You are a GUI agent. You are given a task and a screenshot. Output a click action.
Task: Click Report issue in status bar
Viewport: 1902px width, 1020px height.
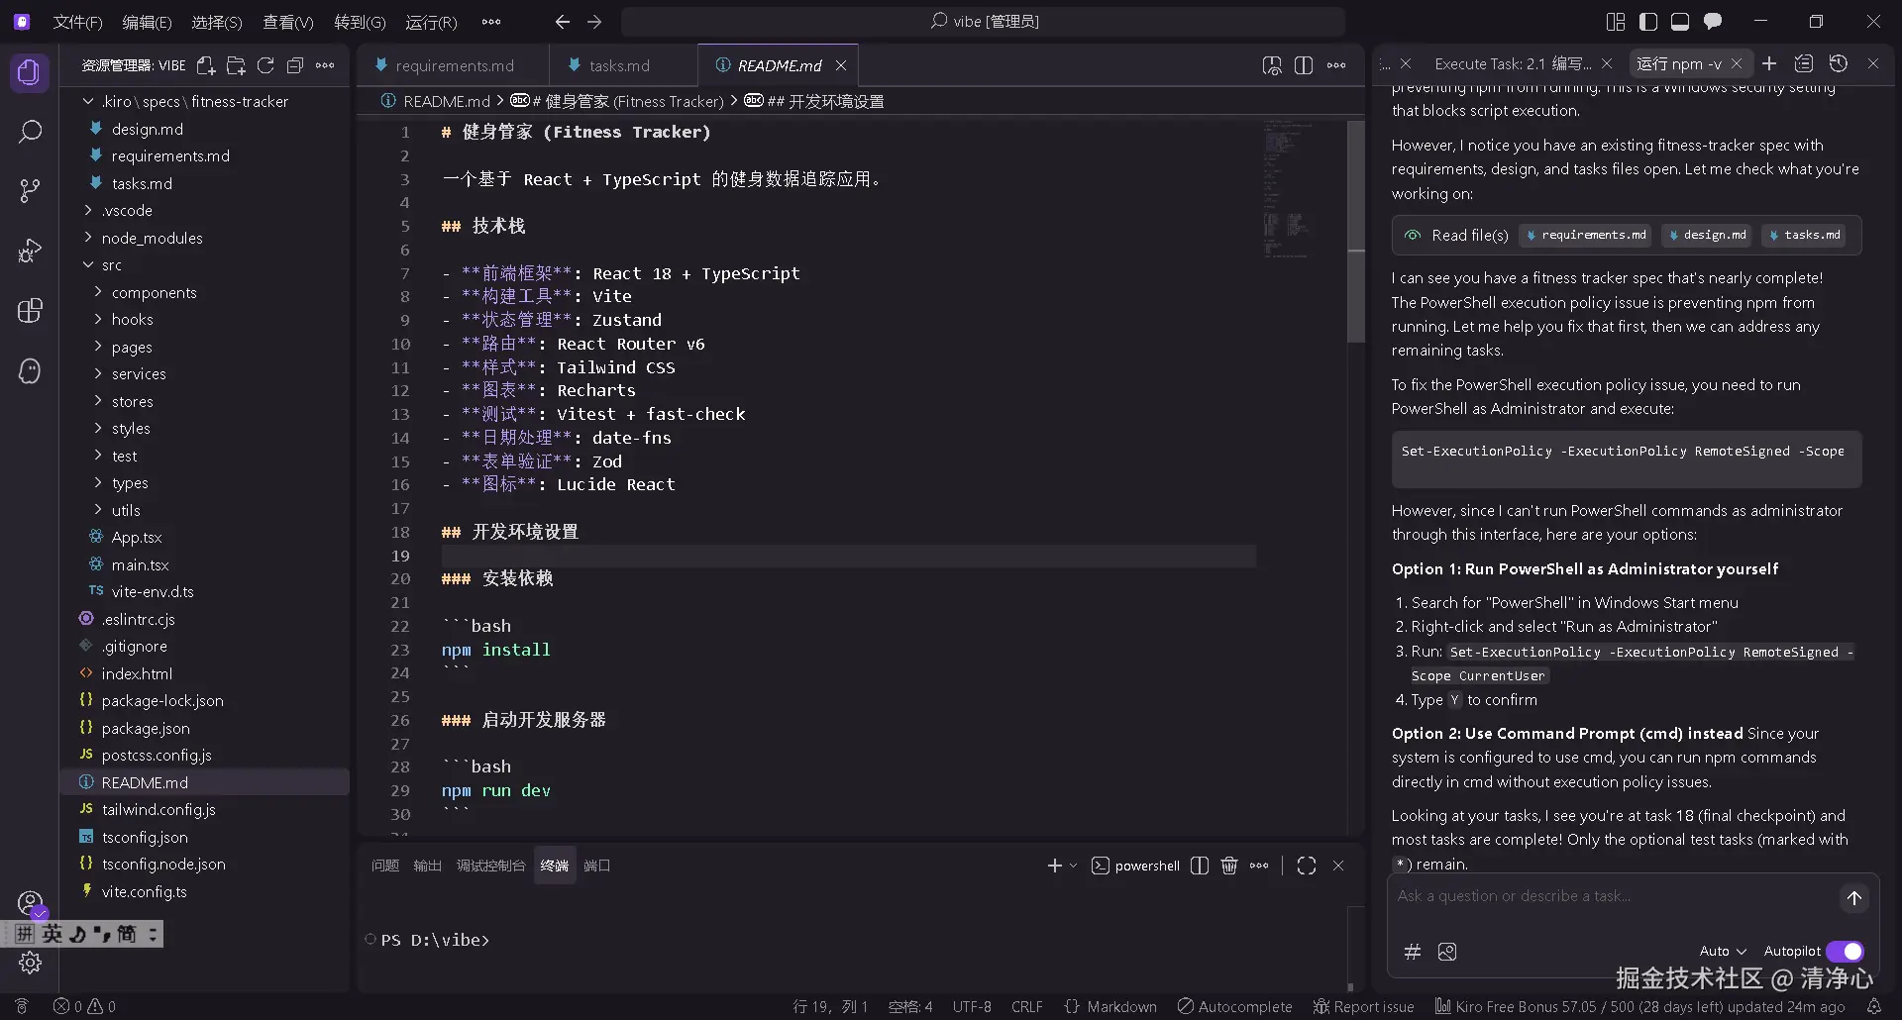coord(1363,1006)
